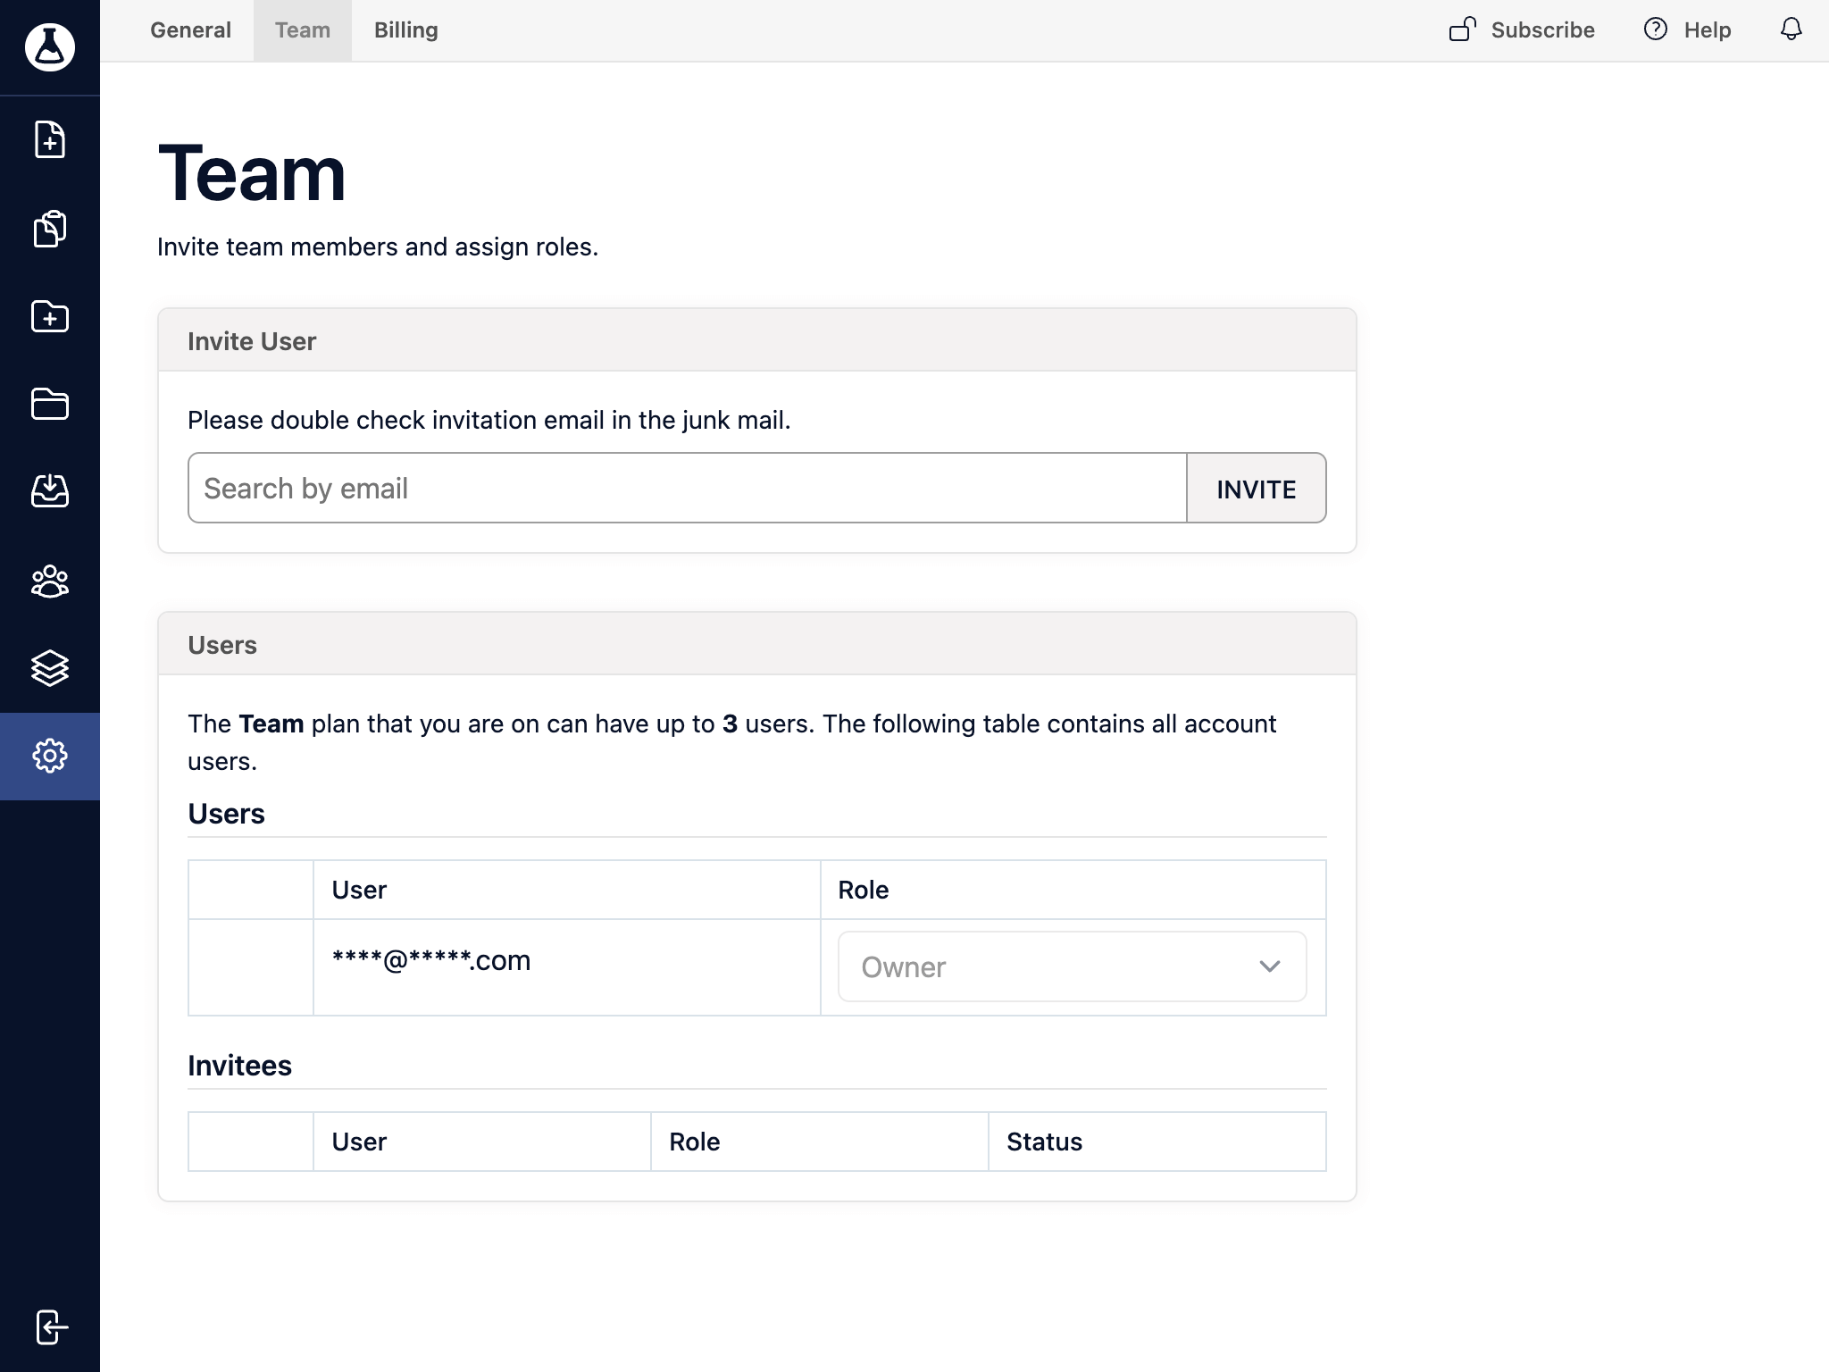Select the folder/collections icon in sidebar
The width and height of the screenshot is (1829, 1372).
50,404
